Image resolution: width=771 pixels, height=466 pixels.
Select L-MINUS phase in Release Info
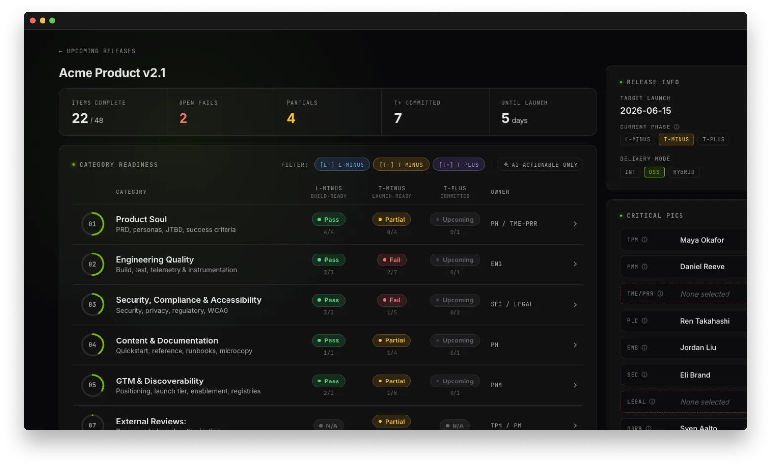coord(637,140)
